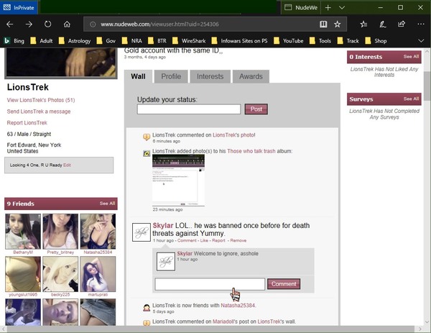
Task: Refresh the page with reload icon
Action: 48,24
